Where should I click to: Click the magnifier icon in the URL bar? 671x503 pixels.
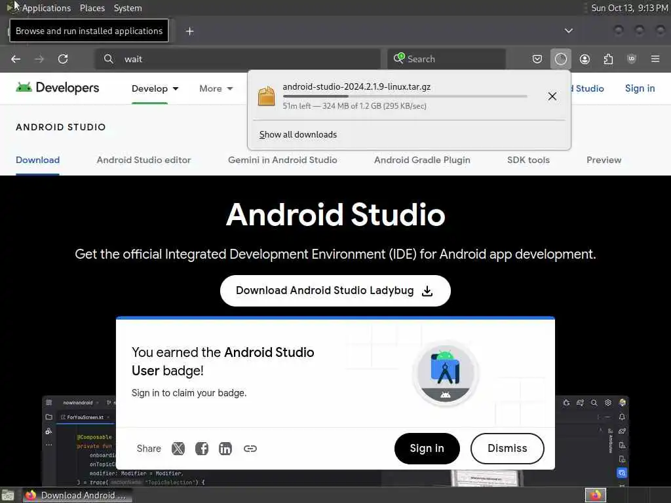pyautogui.click(x=109, y=59)
